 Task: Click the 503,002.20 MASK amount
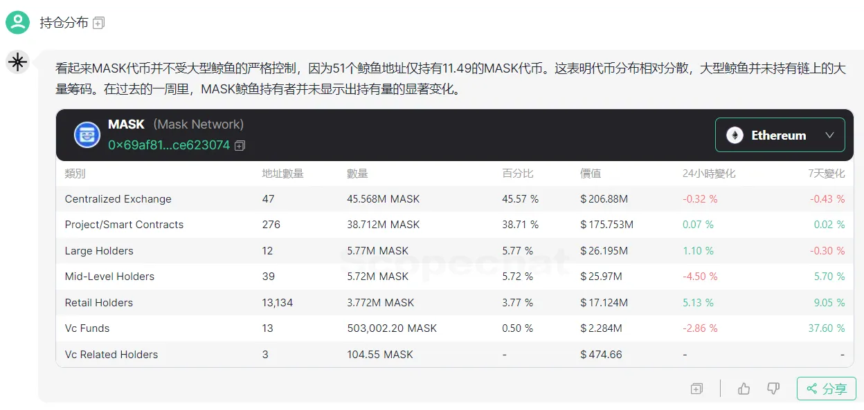pos(392,328)
